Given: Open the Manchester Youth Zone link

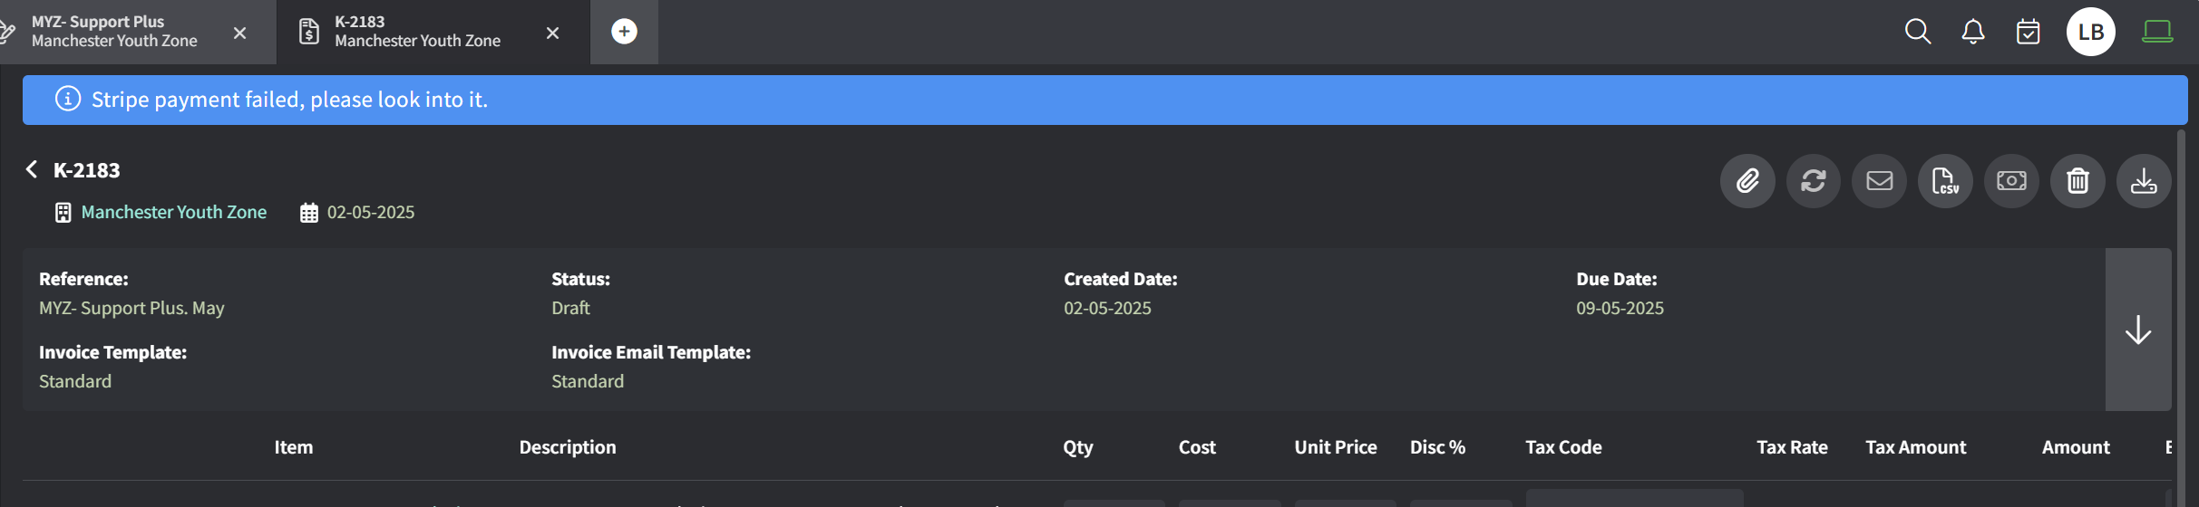Looking at the screenshot, I should (x=174, y=212).
